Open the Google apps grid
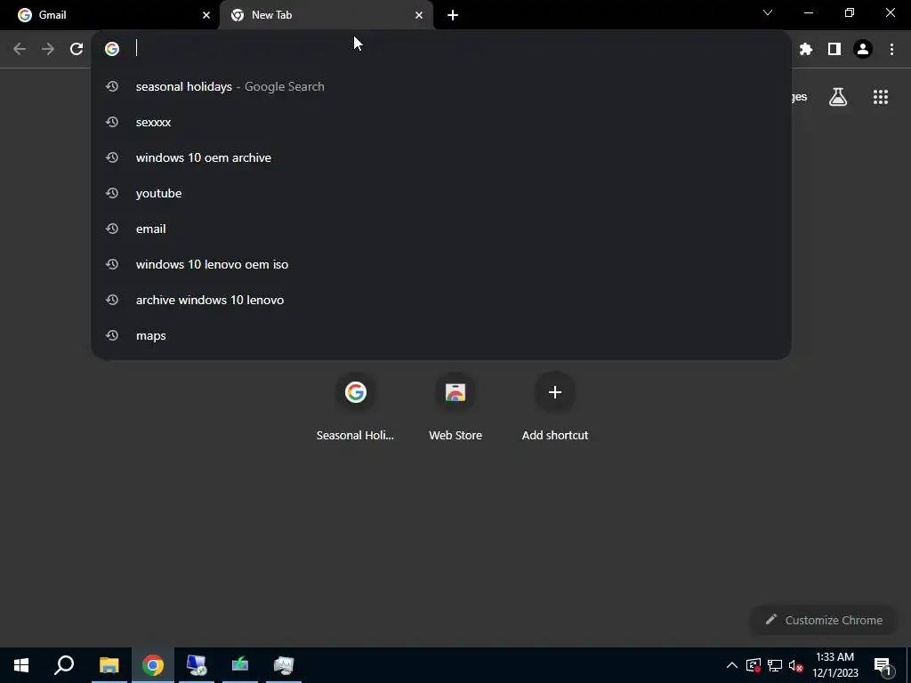The width and height of the screenshot is (911, 683). pyautogui.click(x=881, y=97)
